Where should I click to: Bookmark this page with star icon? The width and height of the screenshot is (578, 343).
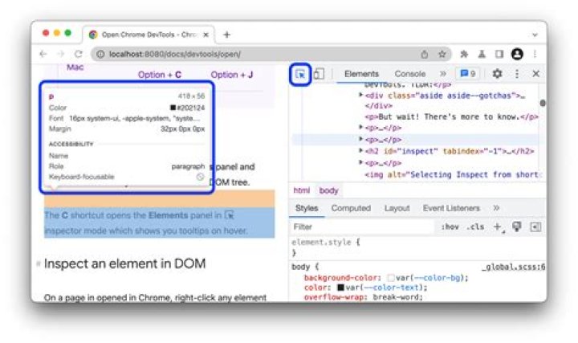442,54
